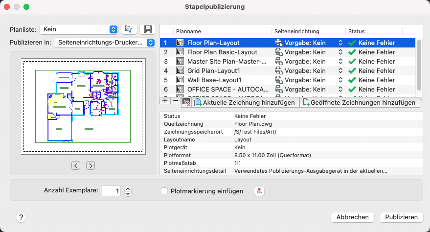Remove a sheet with the minus button

[x=176, y=101]
